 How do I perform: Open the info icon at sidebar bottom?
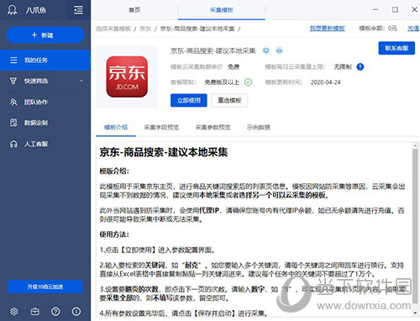coord(76,311)
